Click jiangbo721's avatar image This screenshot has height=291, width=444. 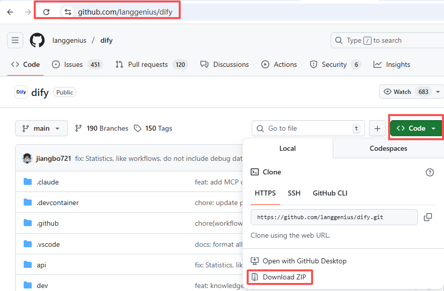point(27,158)
